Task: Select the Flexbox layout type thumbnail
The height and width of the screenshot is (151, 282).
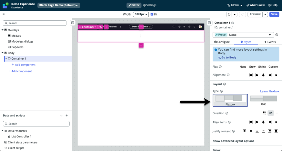Action: pyautogui.click(x=230, y=100)
